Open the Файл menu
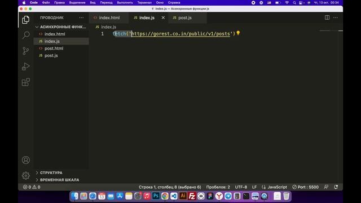Image resolution: width=361 pixels, height=203 pixels. [46, 3]
